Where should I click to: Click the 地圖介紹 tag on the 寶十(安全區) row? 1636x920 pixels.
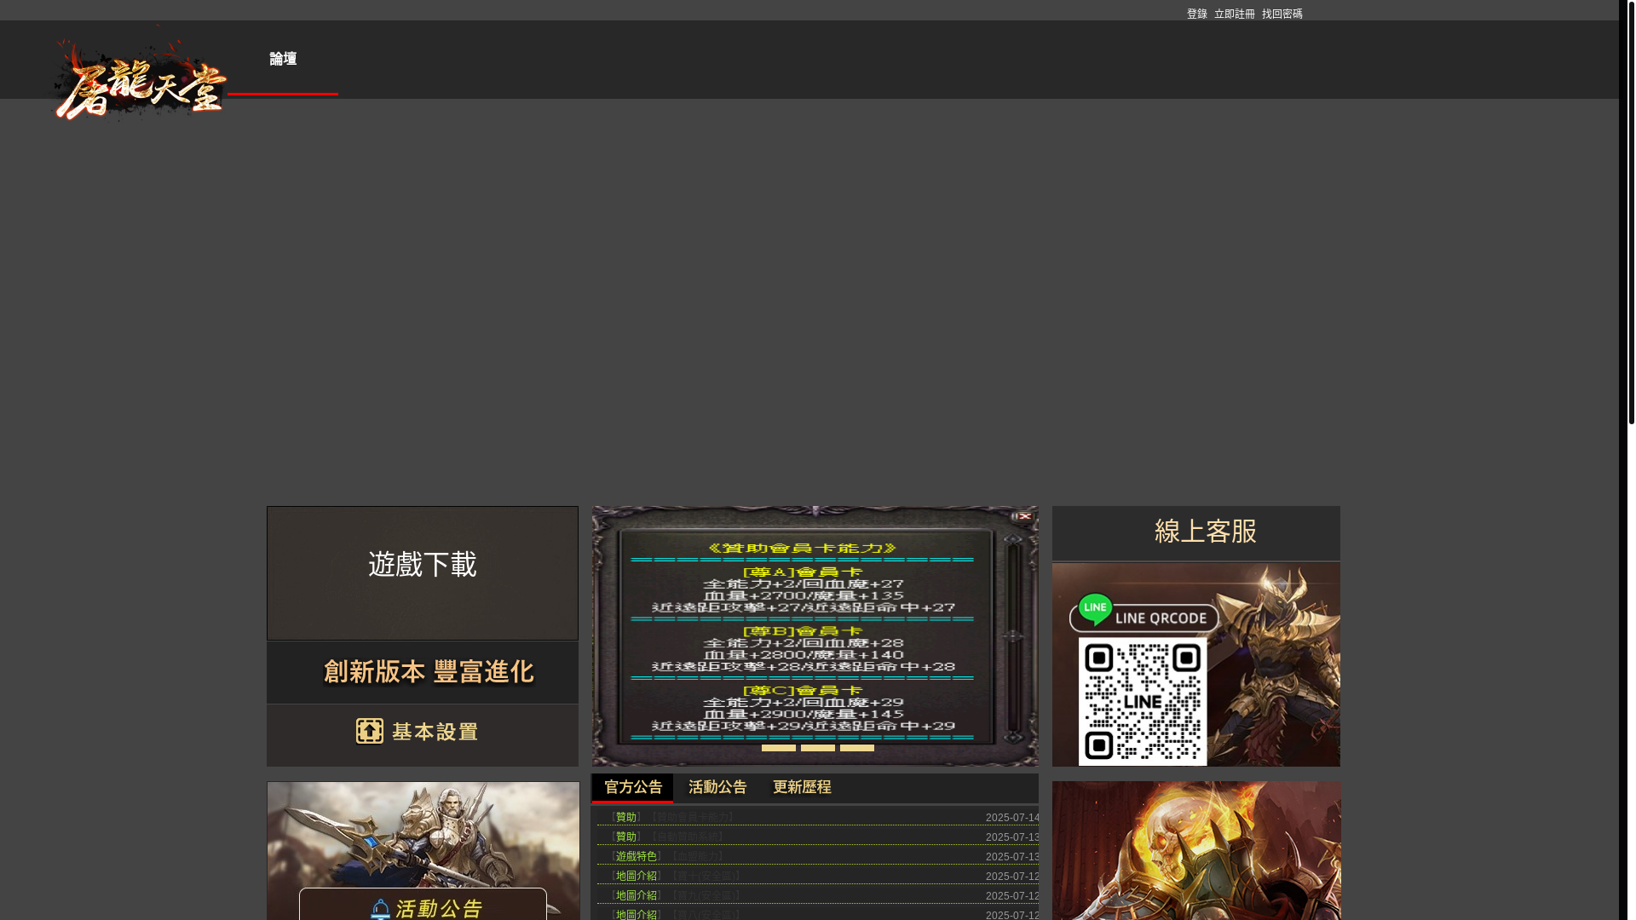636,876
